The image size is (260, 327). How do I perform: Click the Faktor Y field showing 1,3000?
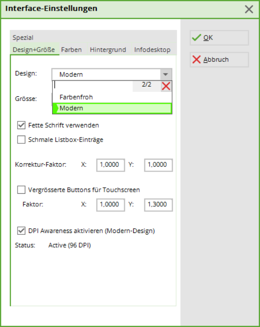(x=158, y=205)
